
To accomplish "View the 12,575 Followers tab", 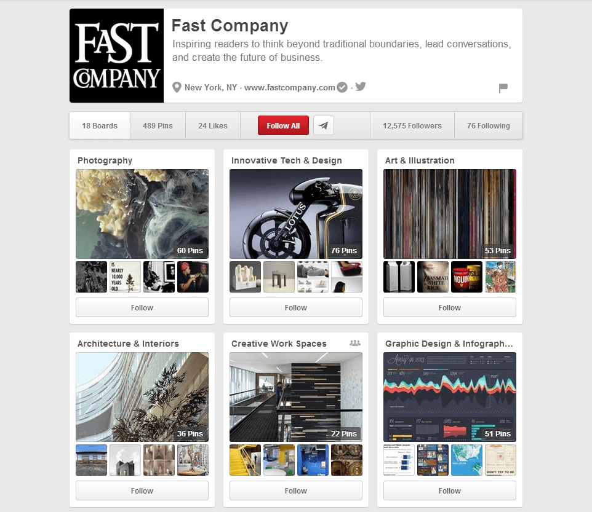I will pos(412,125).
